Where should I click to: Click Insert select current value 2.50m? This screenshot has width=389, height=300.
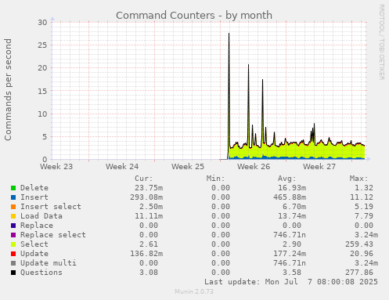pos(151,207)
